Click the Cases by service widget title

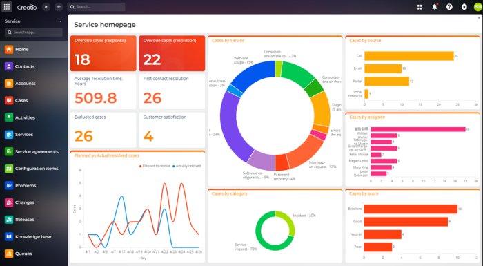228,41
